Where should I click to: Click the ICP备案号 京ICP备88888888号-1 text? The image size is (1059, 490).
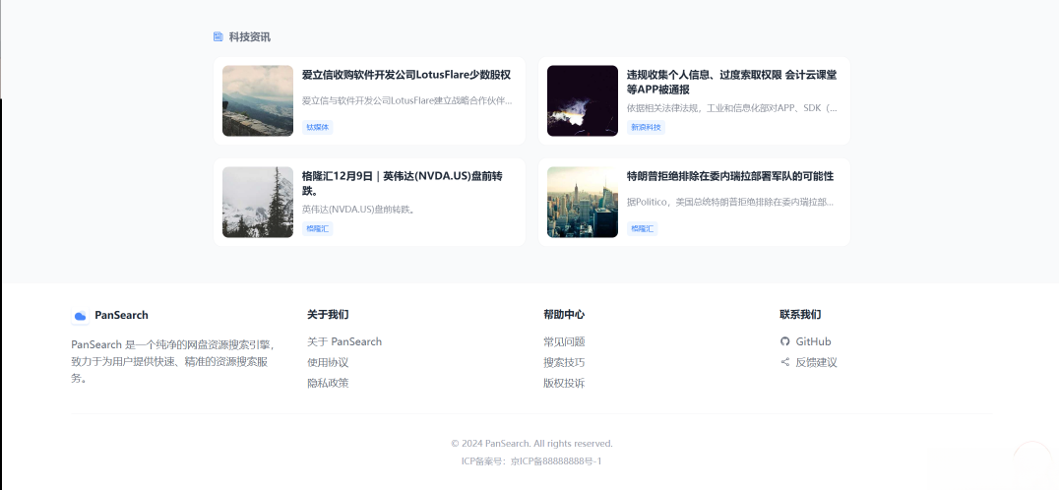point(531,461)
